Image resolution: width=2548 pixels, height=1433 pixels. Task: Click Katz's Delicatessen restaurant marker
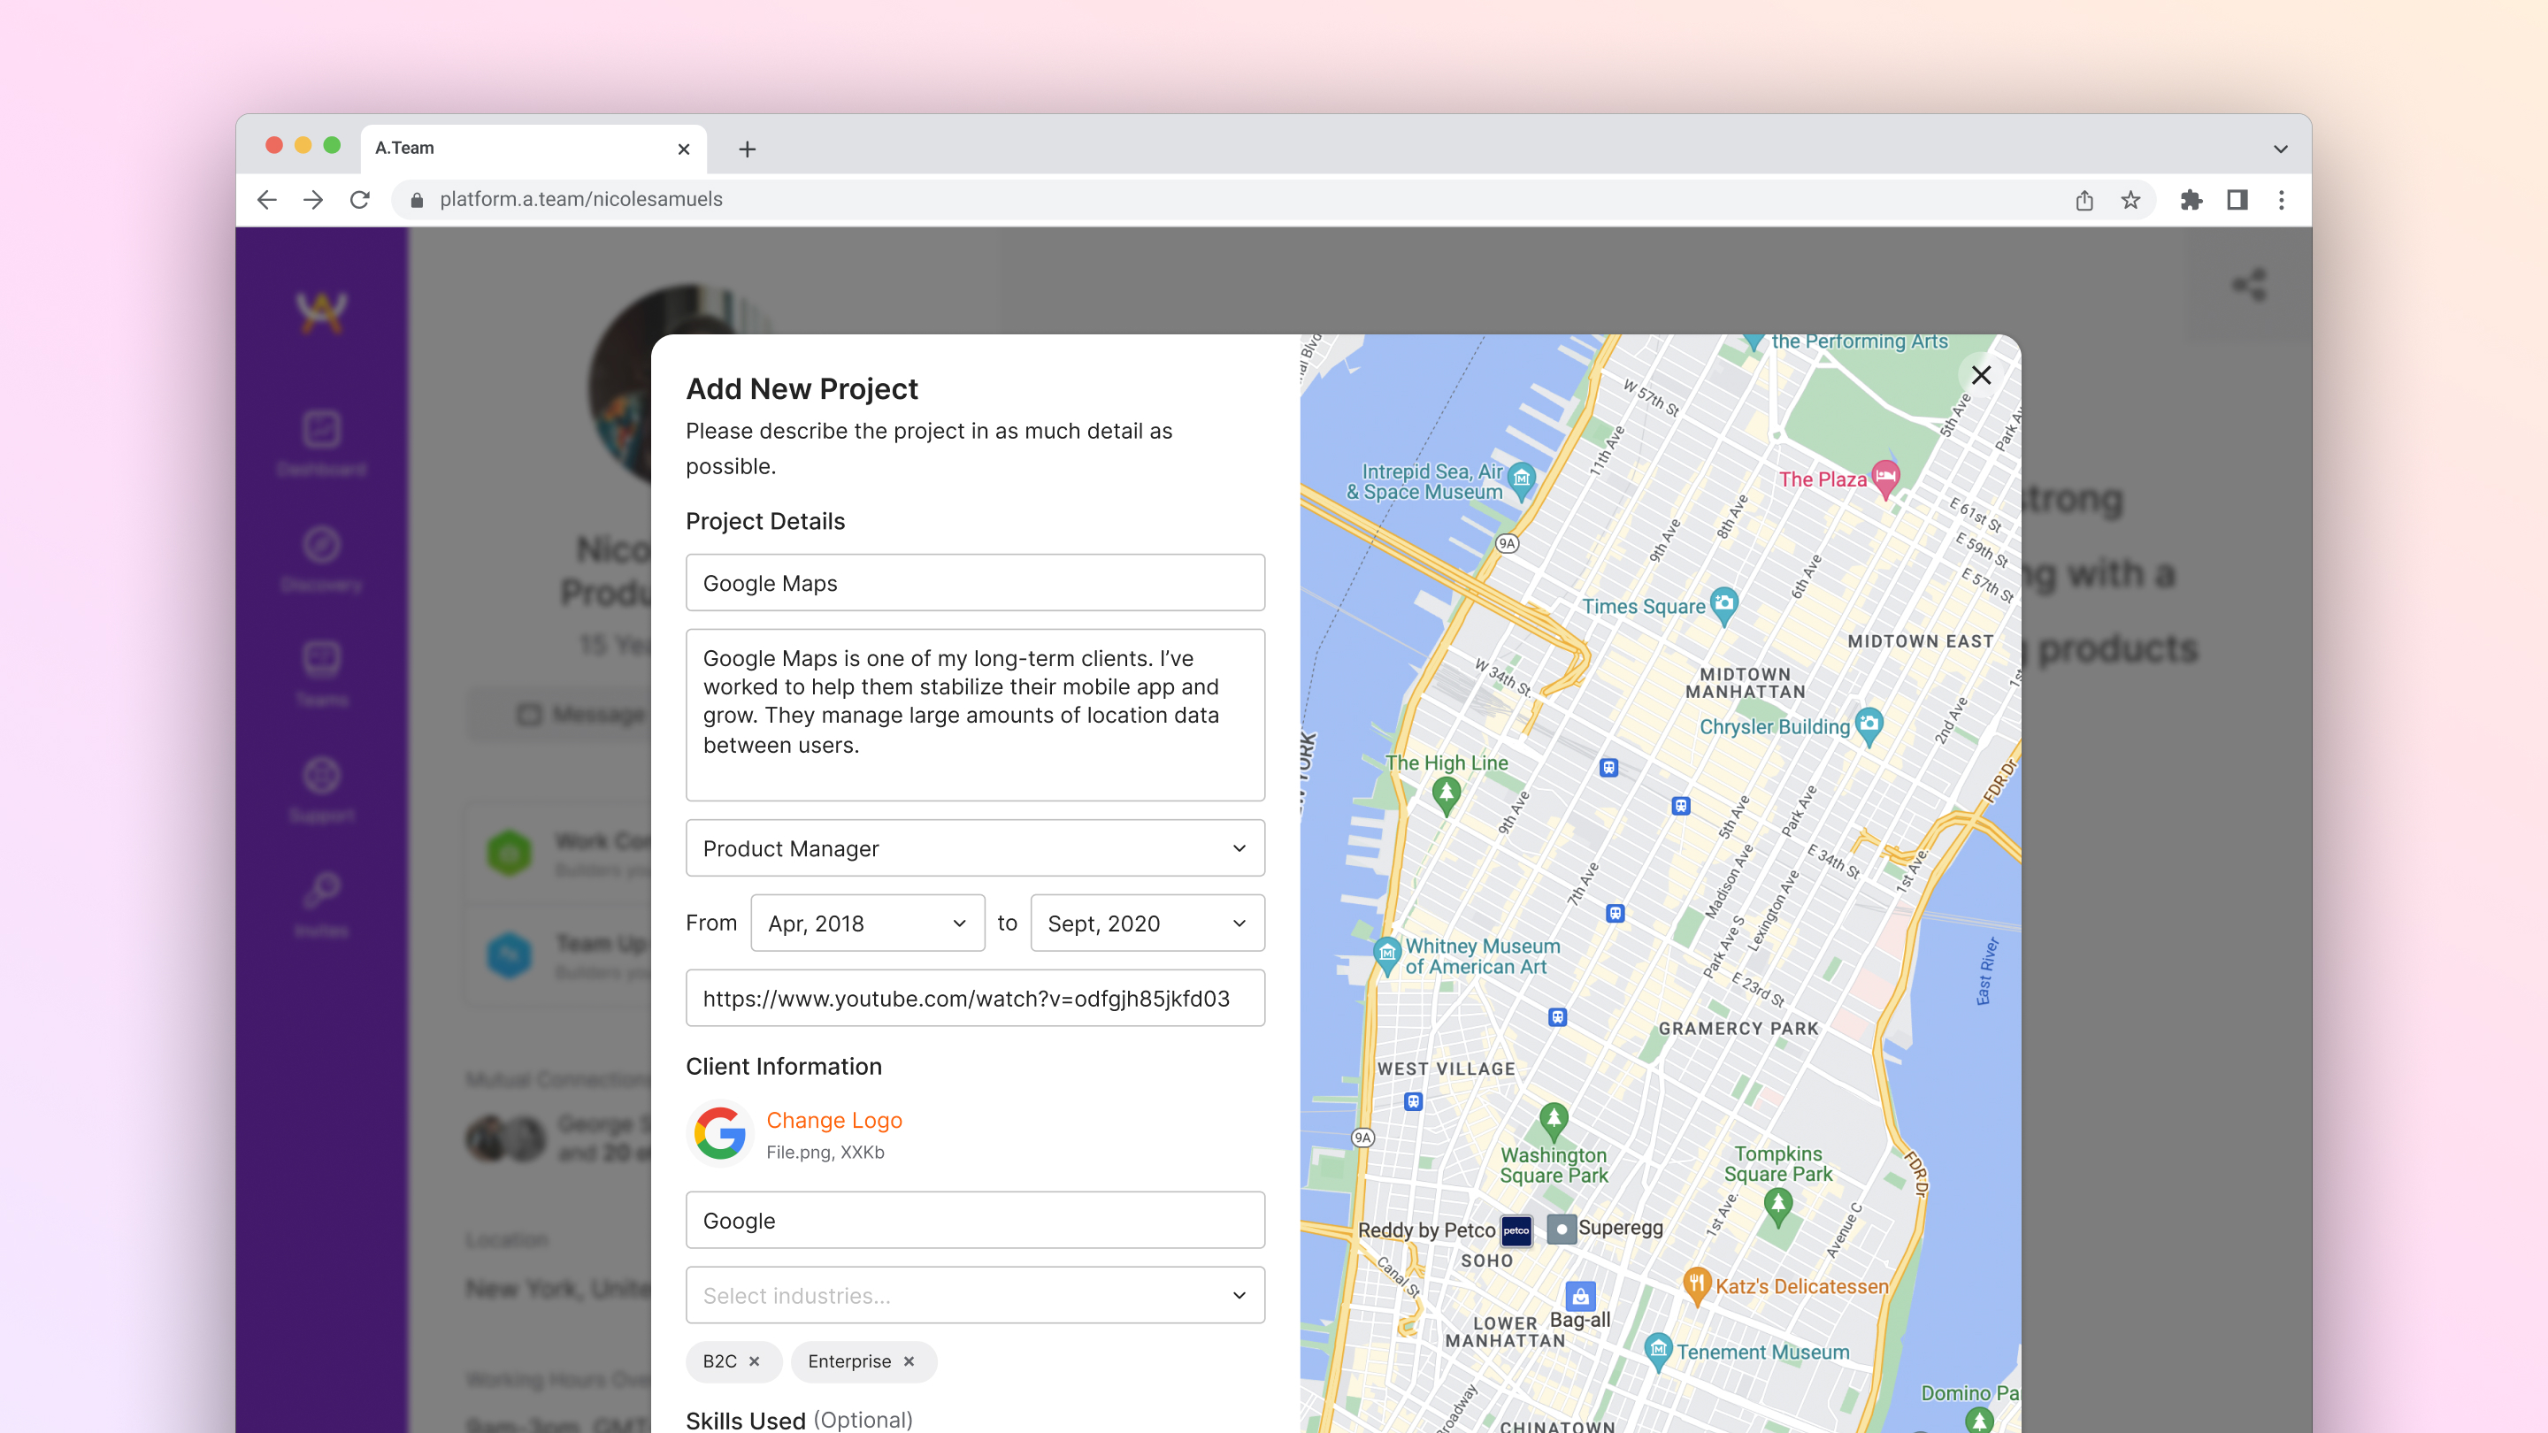tap(1696, 1284)
